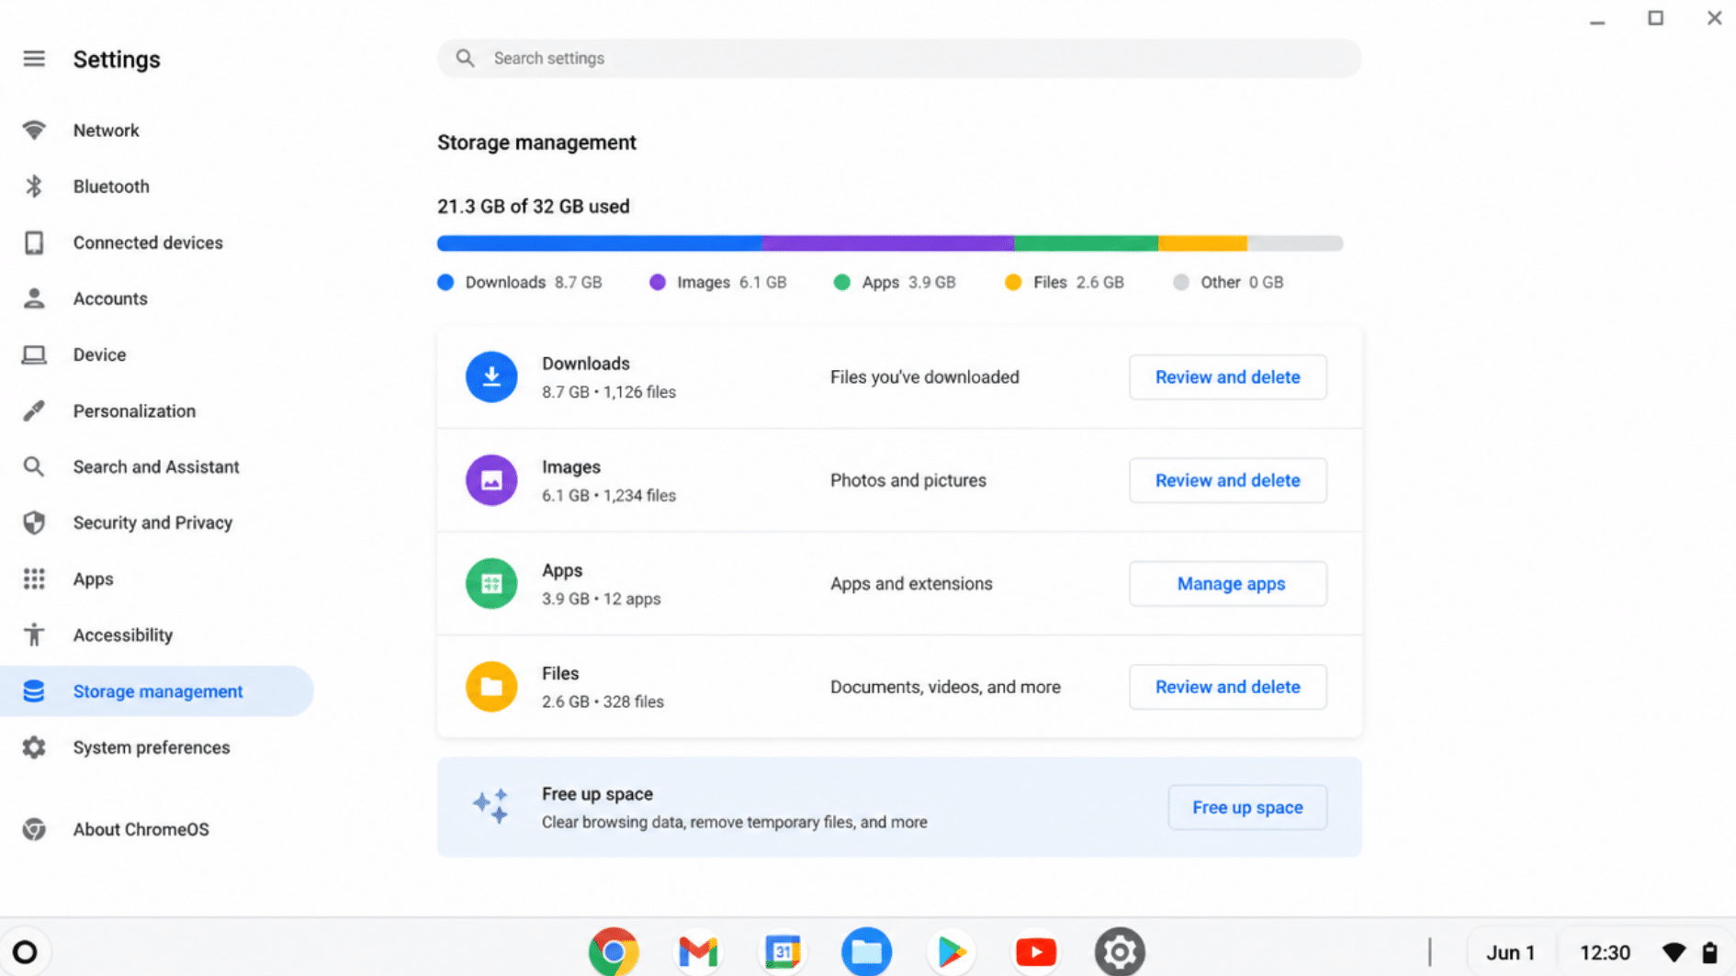Image resolution: width=1736 pixels, height=976 pixels.
Task: Open status tray at the 12:30 clock
Action: (x=1605, y=952)
